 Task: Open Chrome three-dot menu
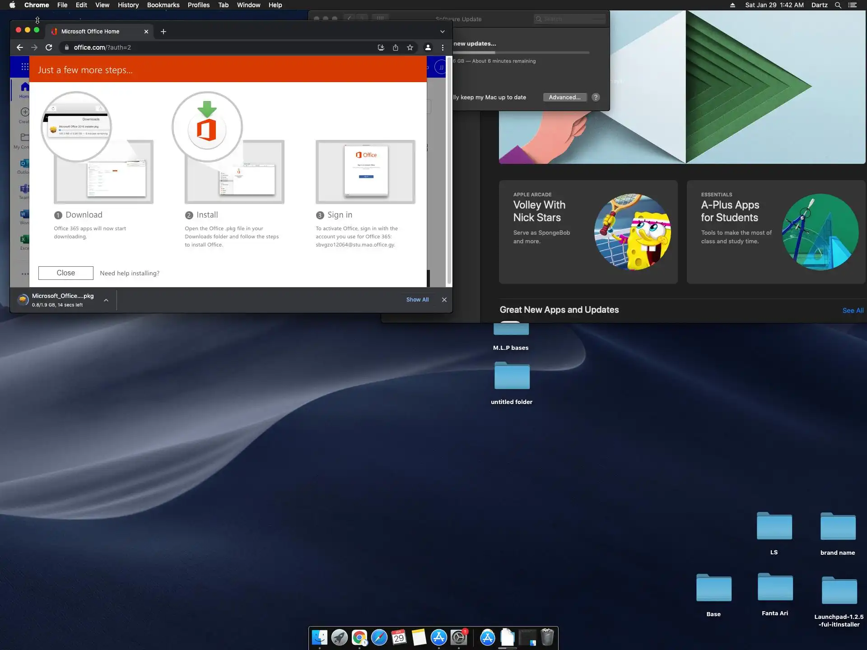443,47
